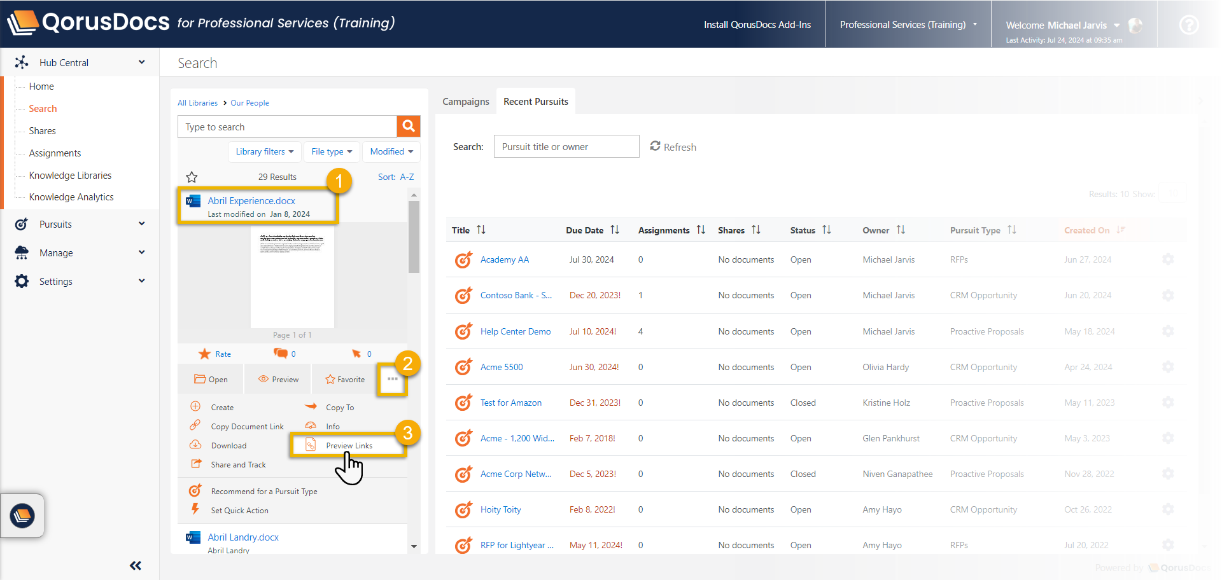The width and height of the screenshot is (1222, 580).
Task: Open Abril Experience.docx link
Action: 251,200
